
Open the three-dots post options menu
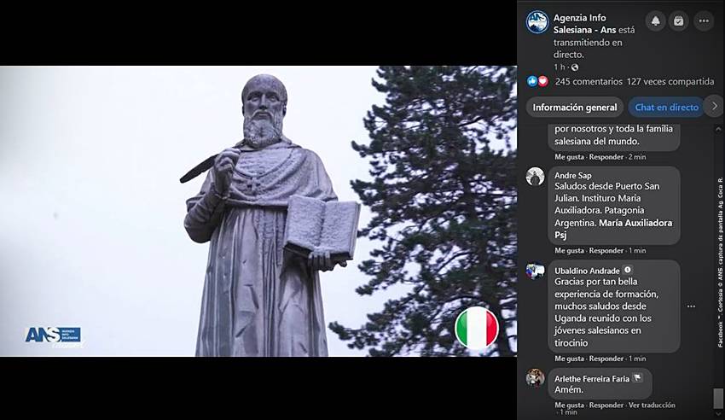click(x=704, y=21)
